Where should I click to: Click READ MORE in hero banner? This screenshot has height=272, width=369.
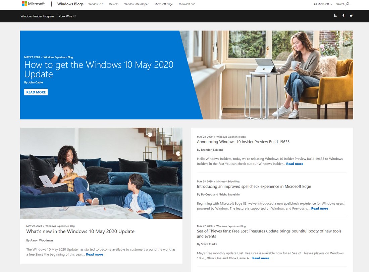point(36,92)
